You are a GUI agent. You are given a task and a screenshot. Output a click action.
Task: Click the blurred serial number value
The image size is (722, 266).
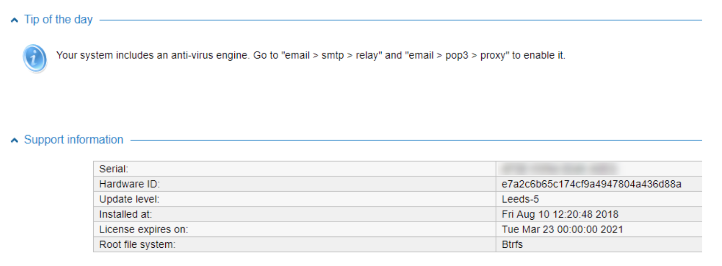click(560, 169)
